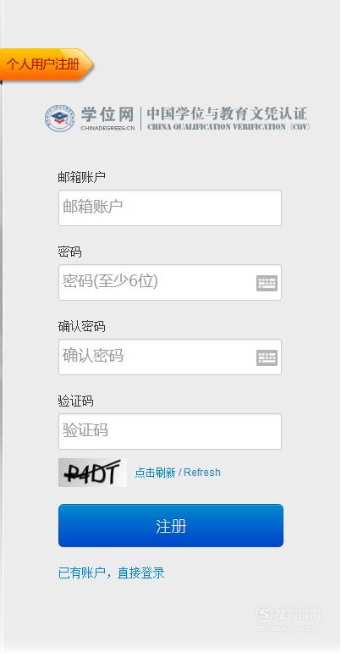This screenshot has width=341, height=653.
Task: Open the 已有账户，直接登录 login link
Action: click(112, 573)
